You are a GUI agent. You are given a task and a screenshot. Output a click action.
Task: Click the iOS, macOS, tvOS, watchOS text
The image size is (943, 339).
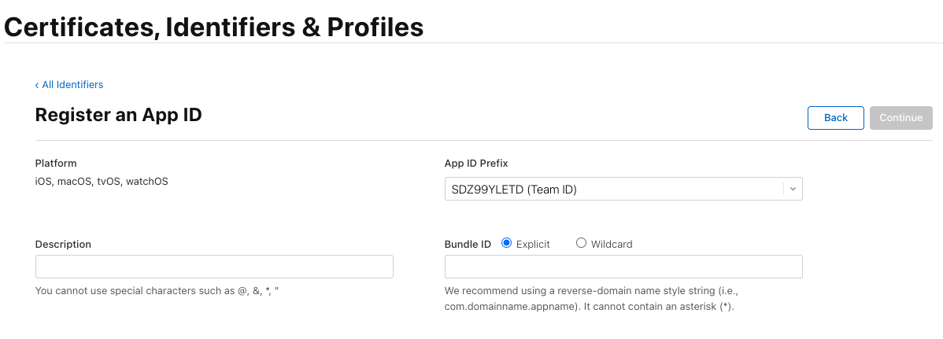click(102, 182)
